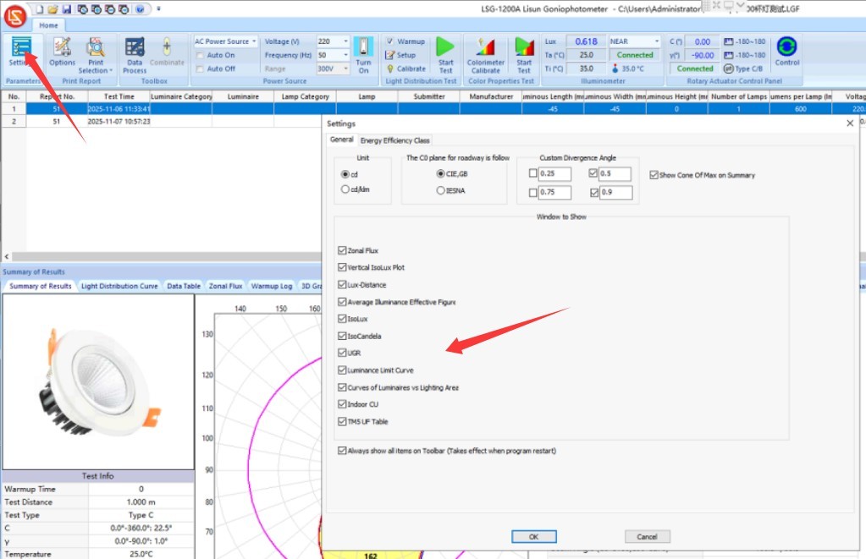866x559 pixels.
Task: Toggle TM5 UF Table checkbox
Action: [342, 421]
